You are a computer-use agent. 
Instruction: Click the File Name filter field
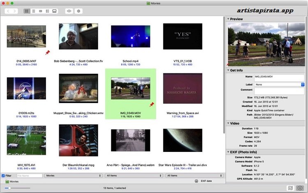[x=29, y=175]
